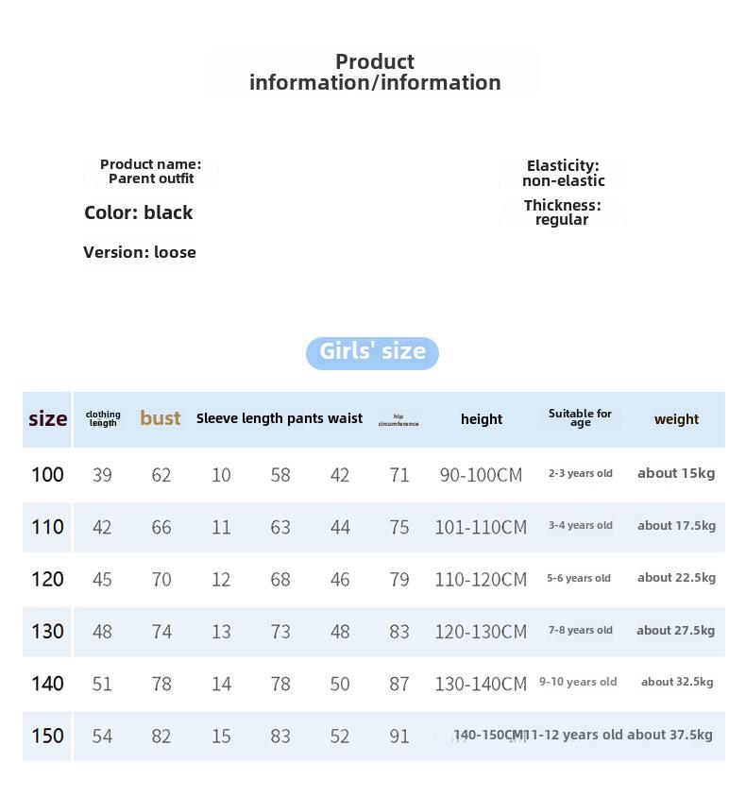Select size 120 row label
This screenshot has height=797, width=746.
tap(47, 579)
